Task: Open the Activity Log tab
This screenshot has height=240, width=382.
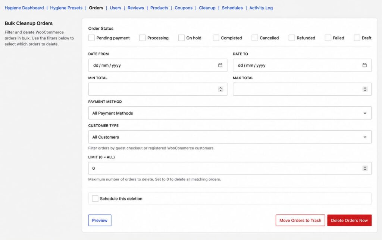Action: tap(261, 8)
